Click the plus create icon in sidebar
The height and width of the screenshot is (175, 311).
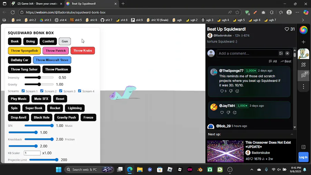(303, 42)
